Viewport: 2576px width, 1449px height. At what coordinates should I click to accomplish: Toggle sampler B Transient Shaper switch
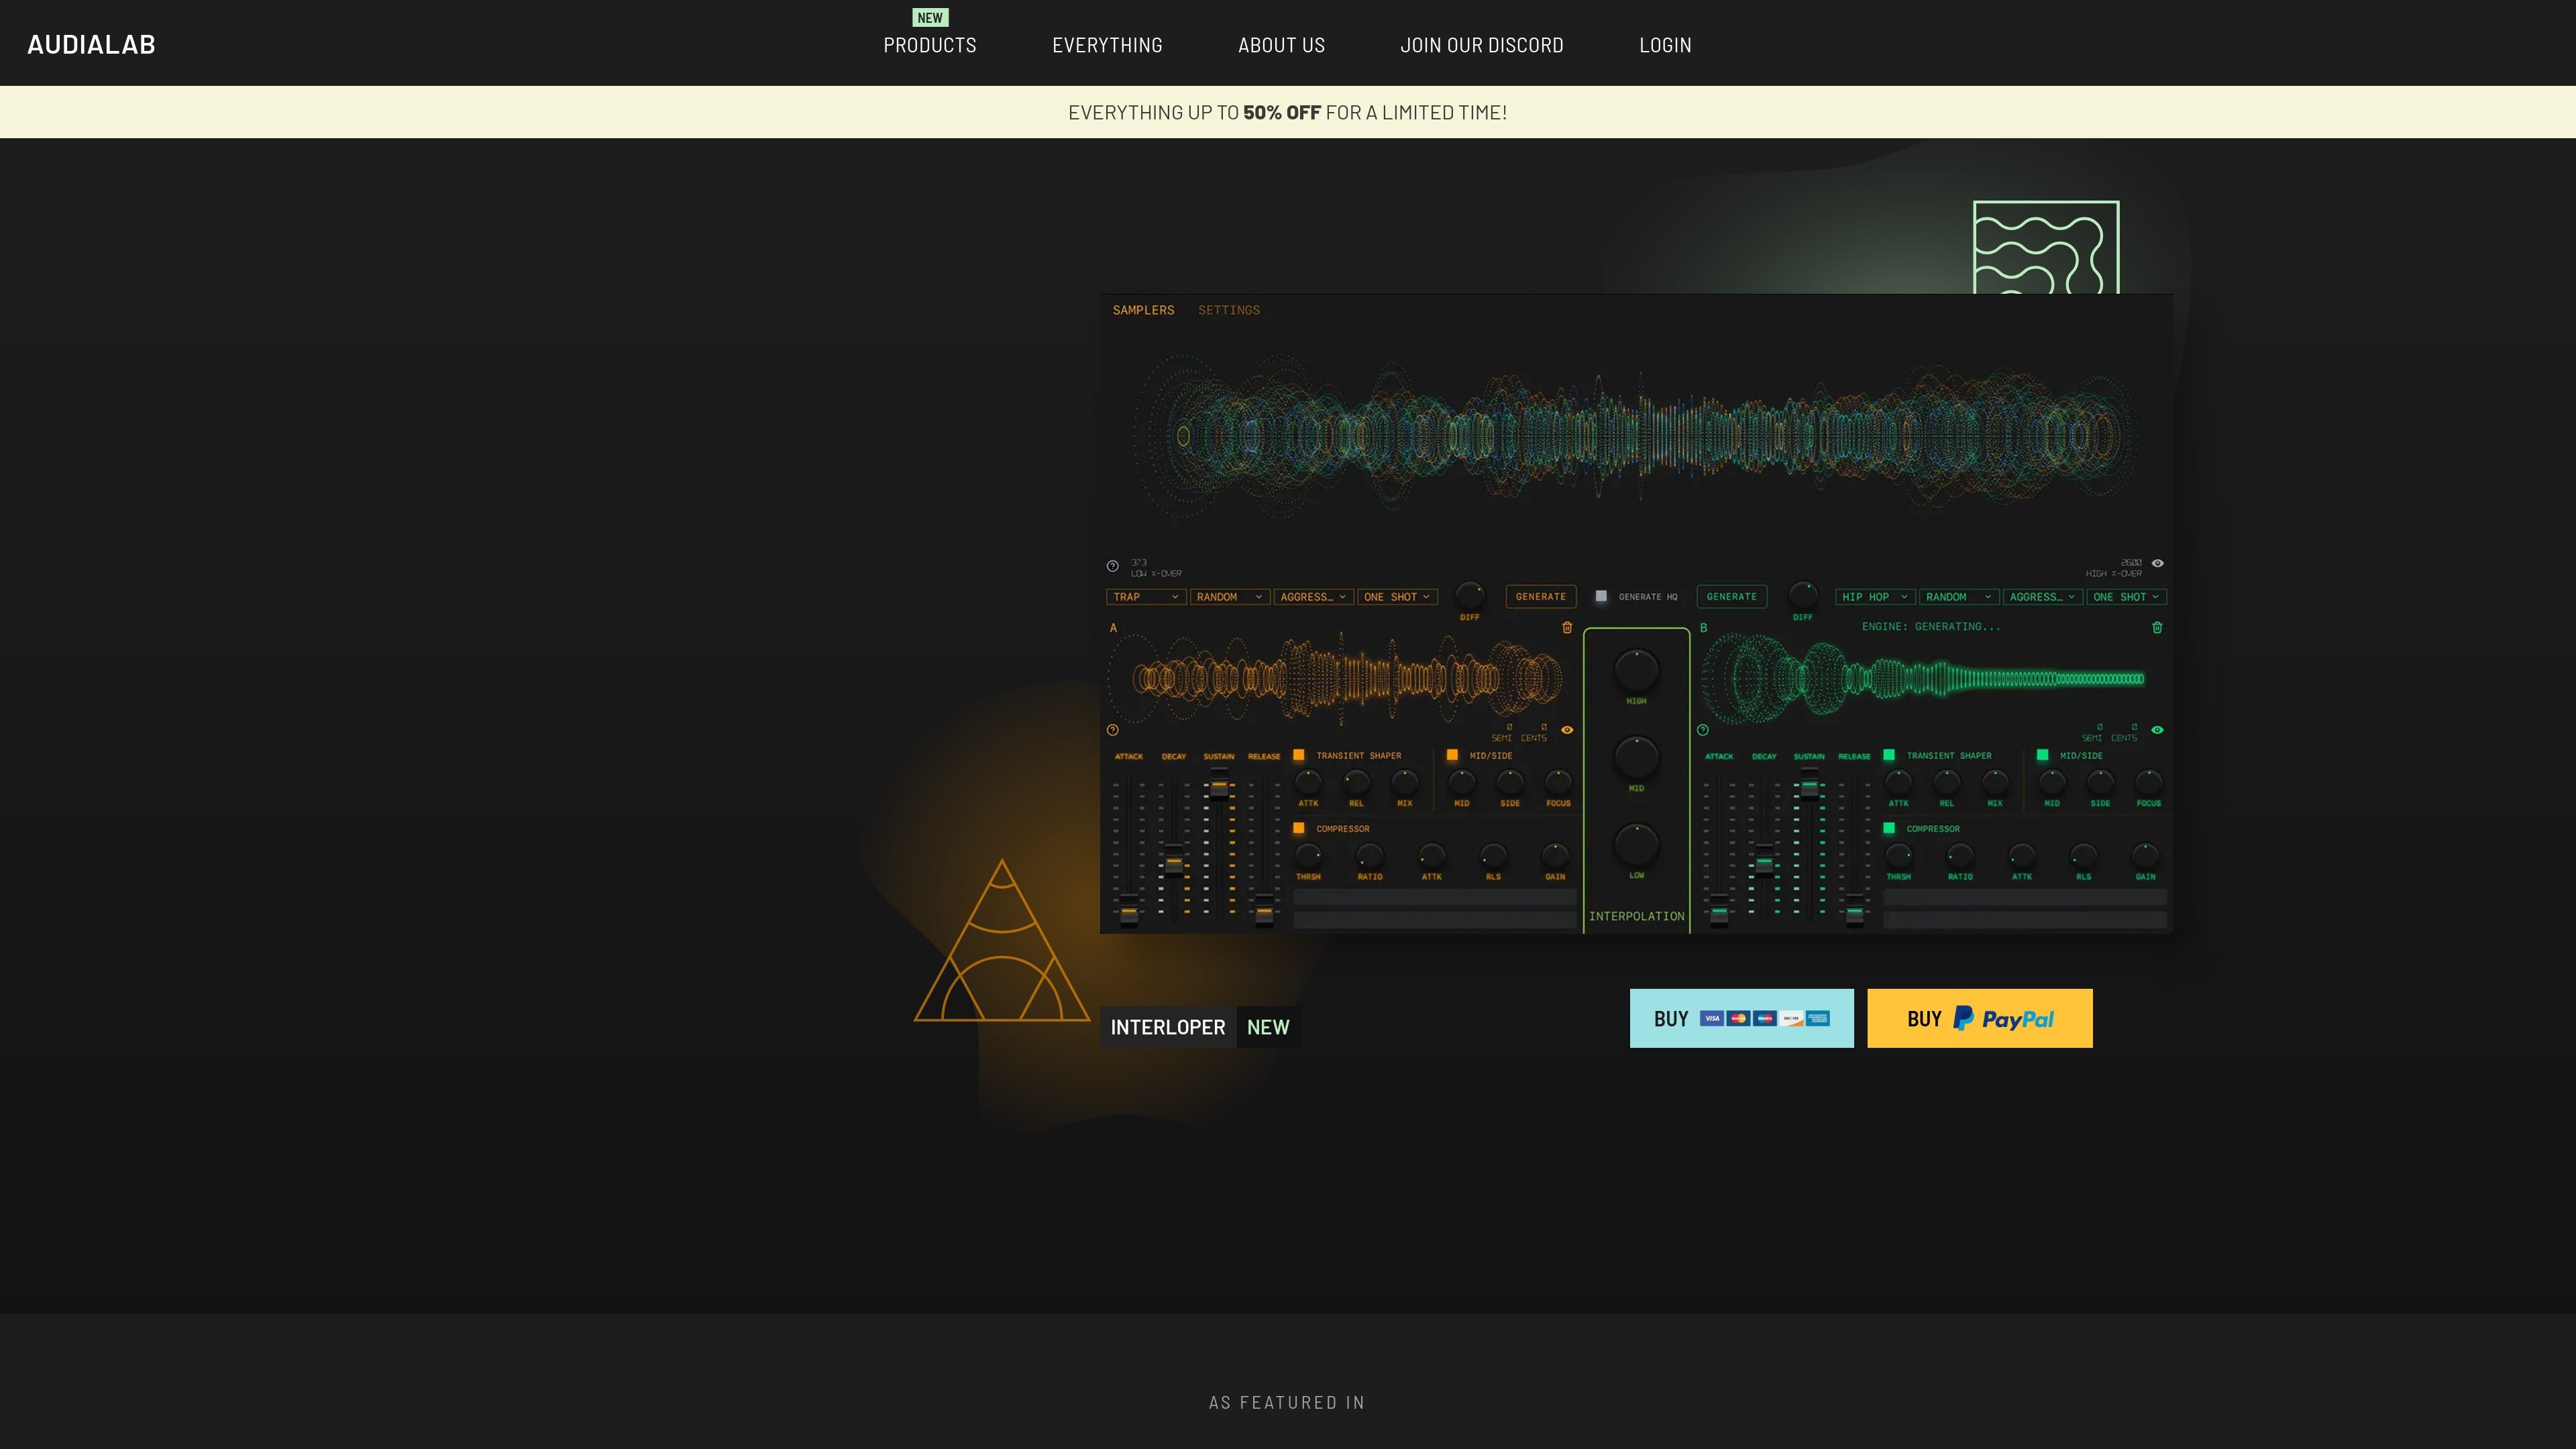point(1889,755)
